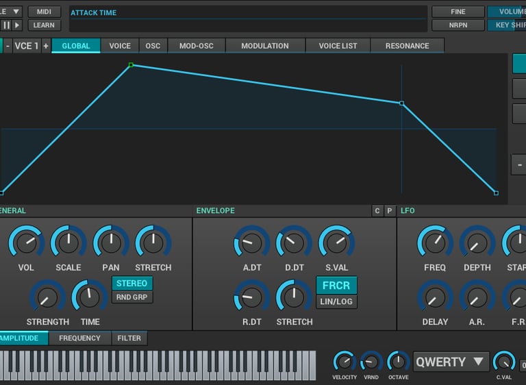Click the D.DT envelope knob

pyautogui.click(x=295, y=243)
